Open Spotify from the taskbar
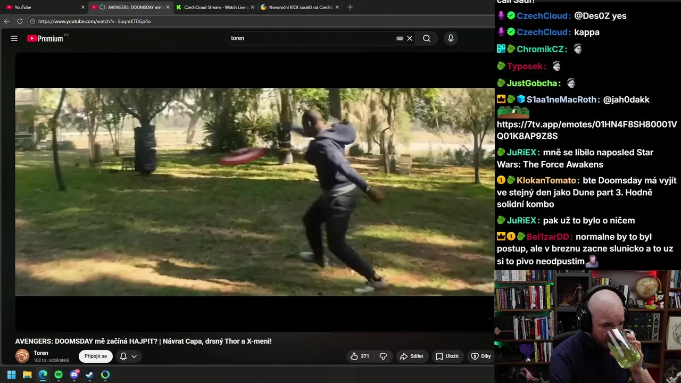This screenshot has height=383, width=681. point(59,374)
